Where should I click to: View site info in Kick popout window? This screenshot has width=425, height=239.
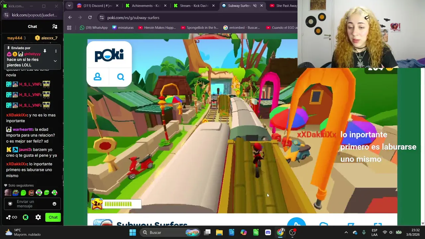6,15
